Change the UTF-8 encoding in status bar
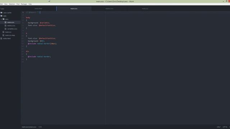 [x=225, y=127]
